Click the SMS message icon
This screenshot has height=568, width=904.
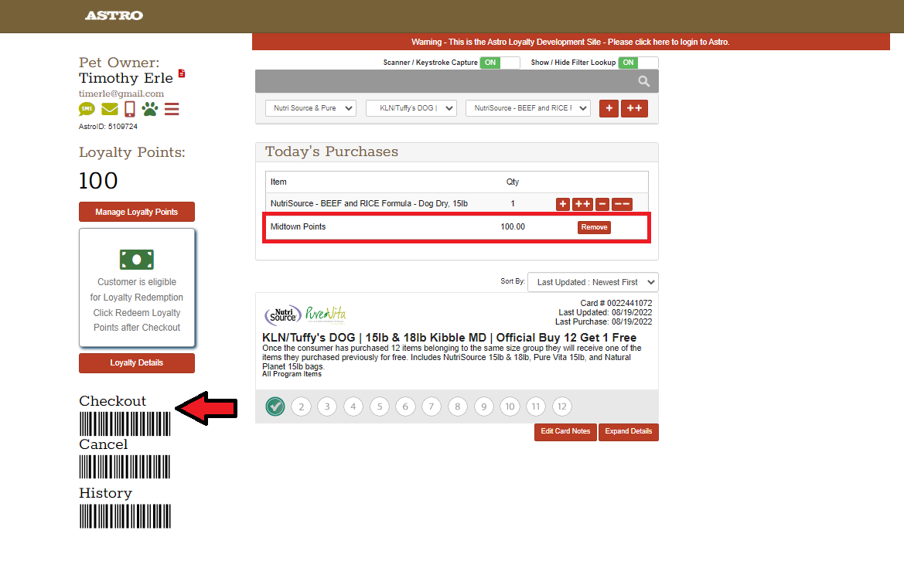point(87,109)
